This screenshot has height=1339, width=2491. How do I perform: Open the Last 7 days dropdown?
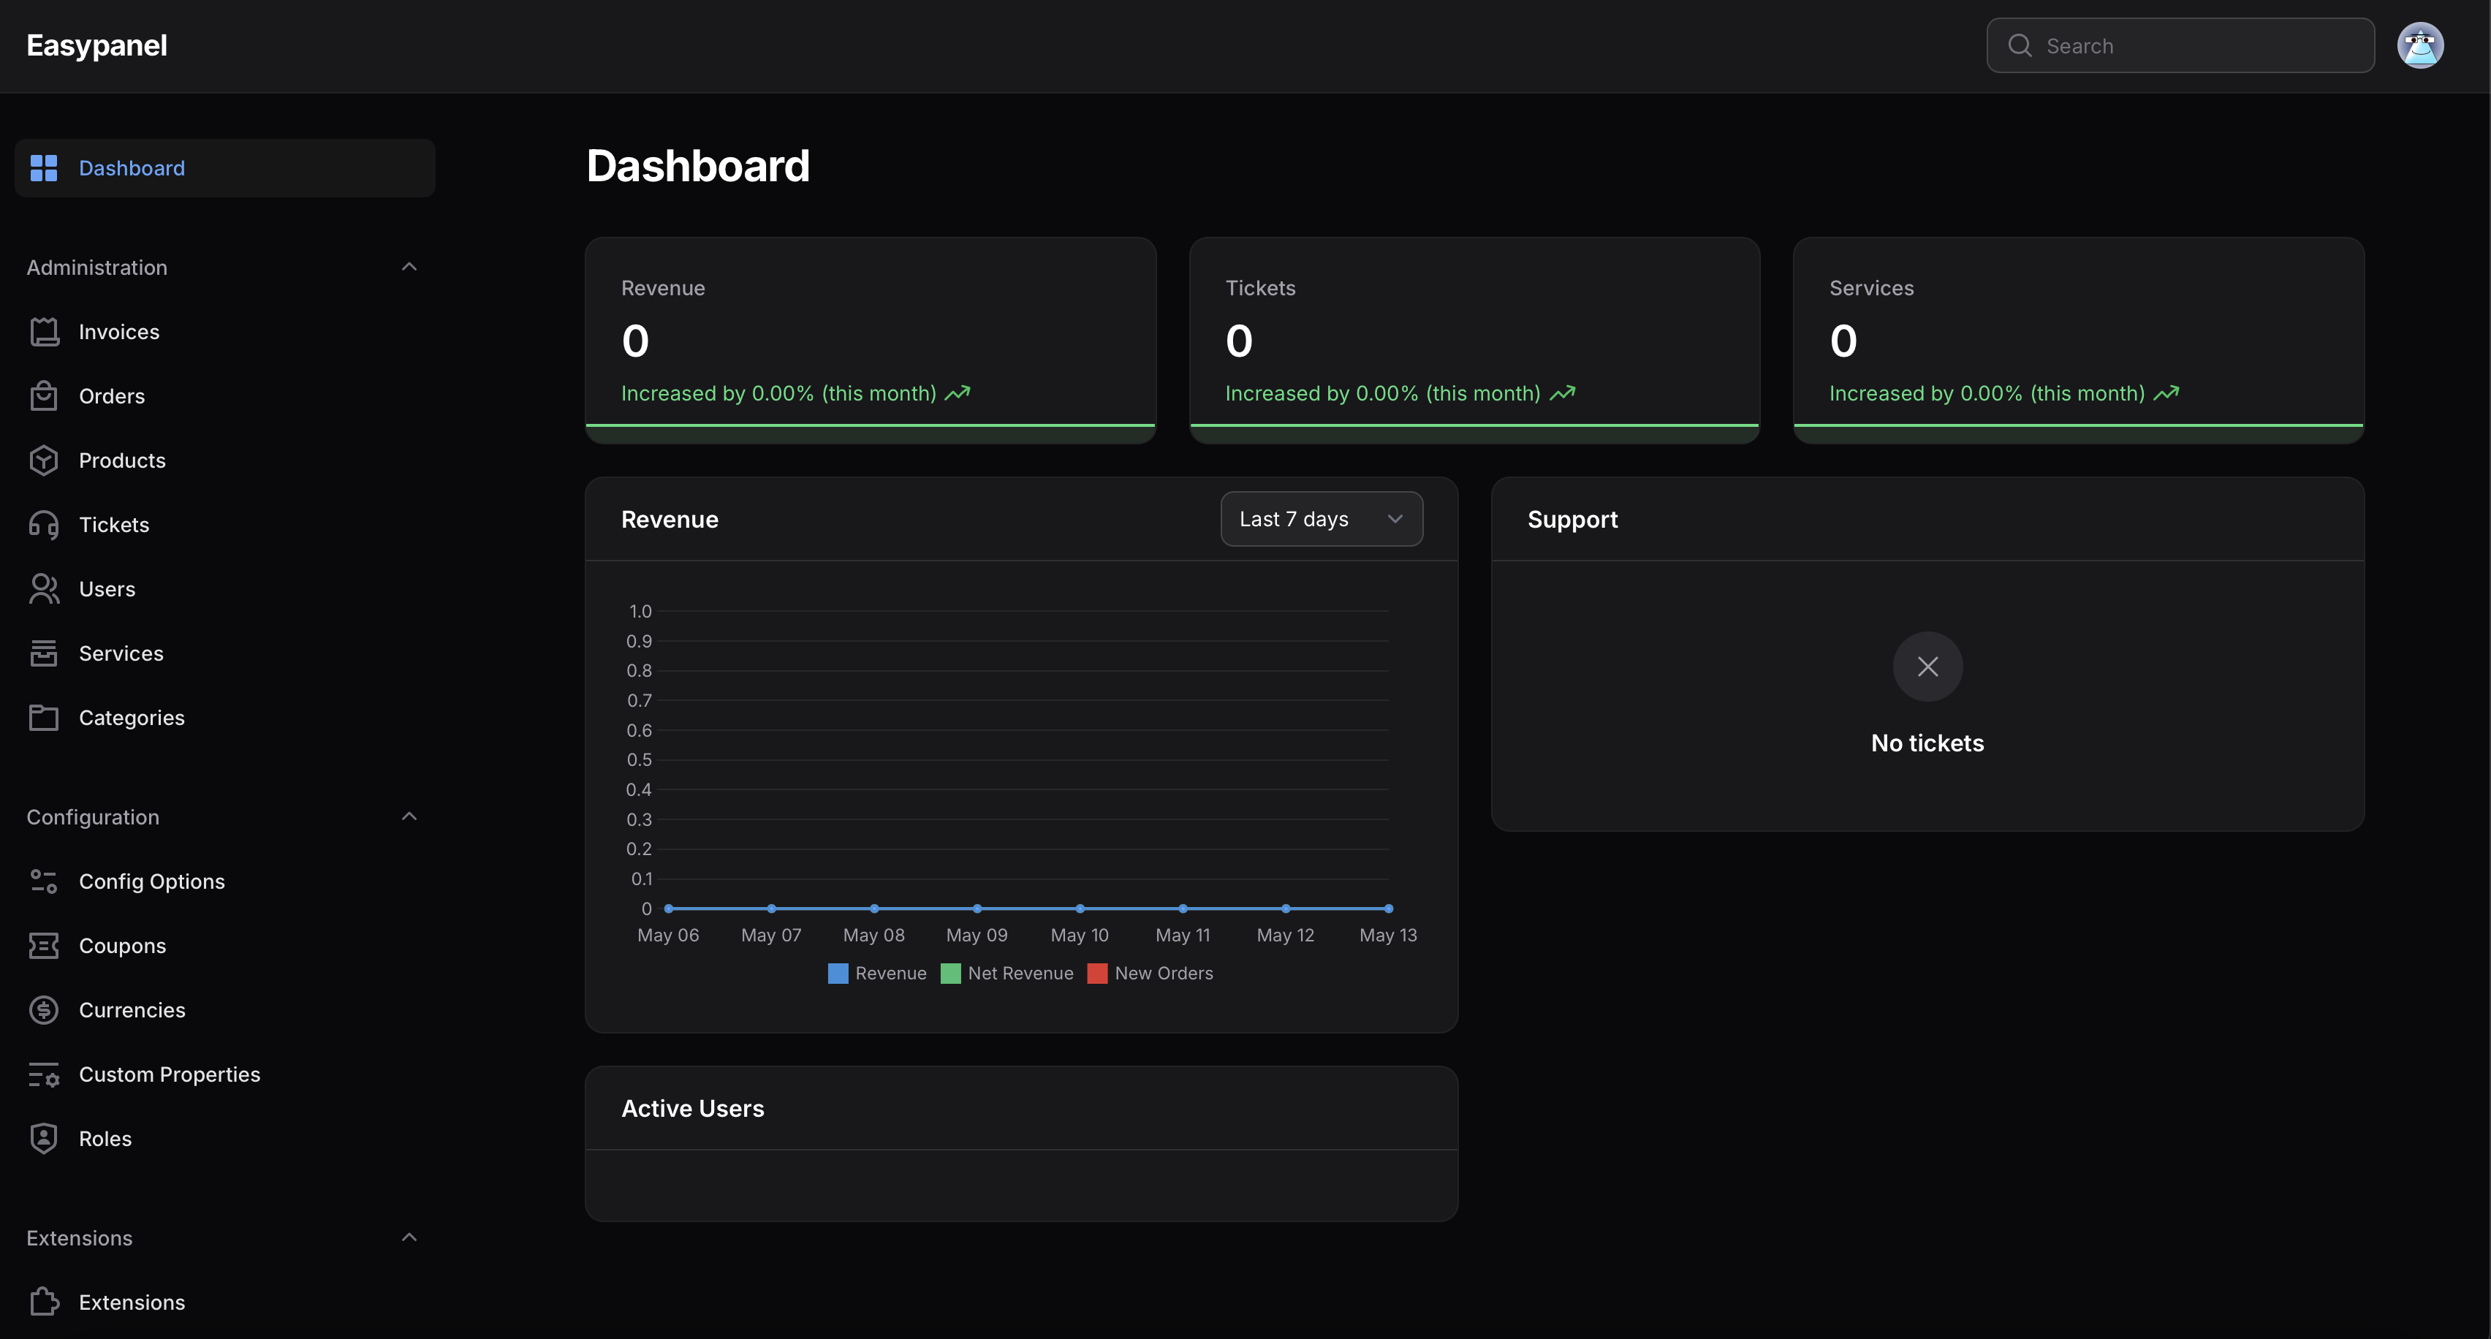pos(1321,518)
